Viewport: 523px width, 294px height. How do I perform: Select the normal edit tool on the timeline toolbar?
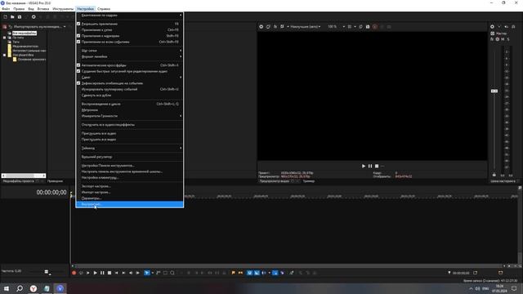(147, 273)
